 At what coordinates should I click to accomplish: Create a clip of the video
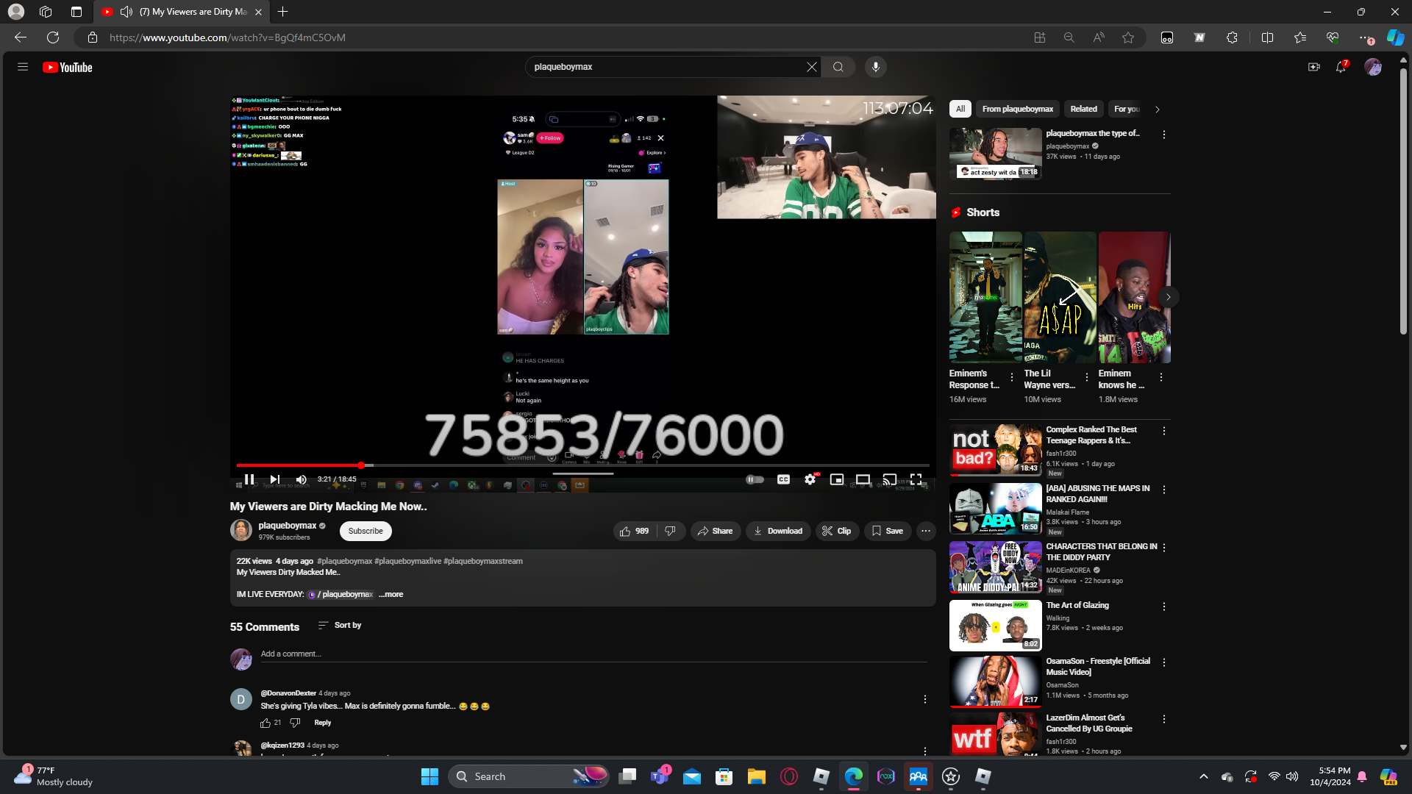tap(837, 531)
